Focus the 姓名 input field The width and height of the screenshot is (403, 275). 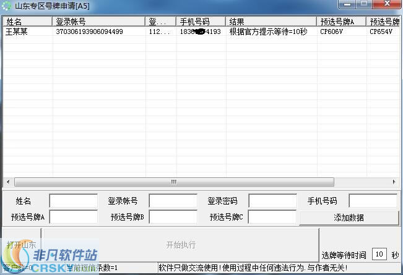[73, 201]
